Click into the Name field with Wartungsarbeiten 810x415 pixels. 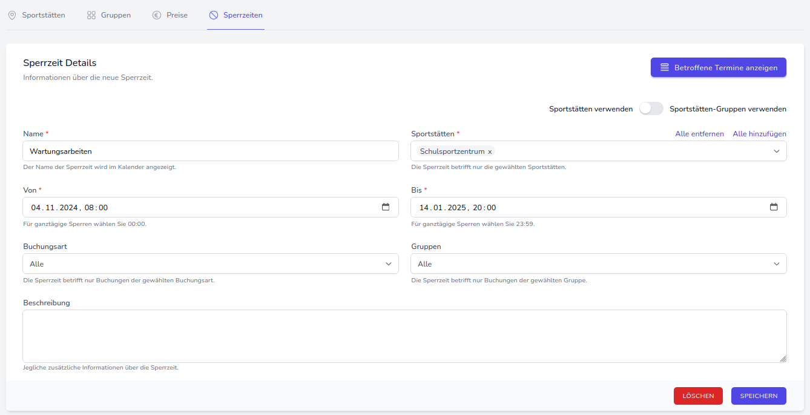[x=211, y=151]
